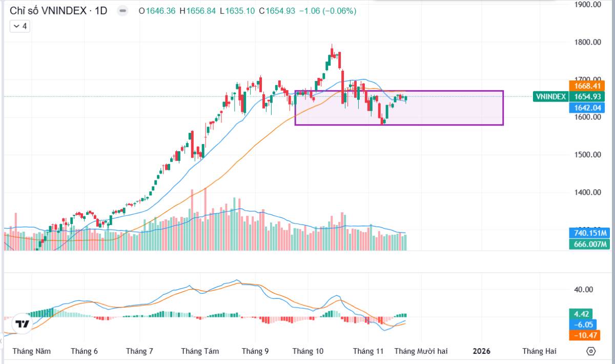615x364 pixels.
Task: Click the −1.06 (−0.06%) change value
Action: (x=327, y=11)
